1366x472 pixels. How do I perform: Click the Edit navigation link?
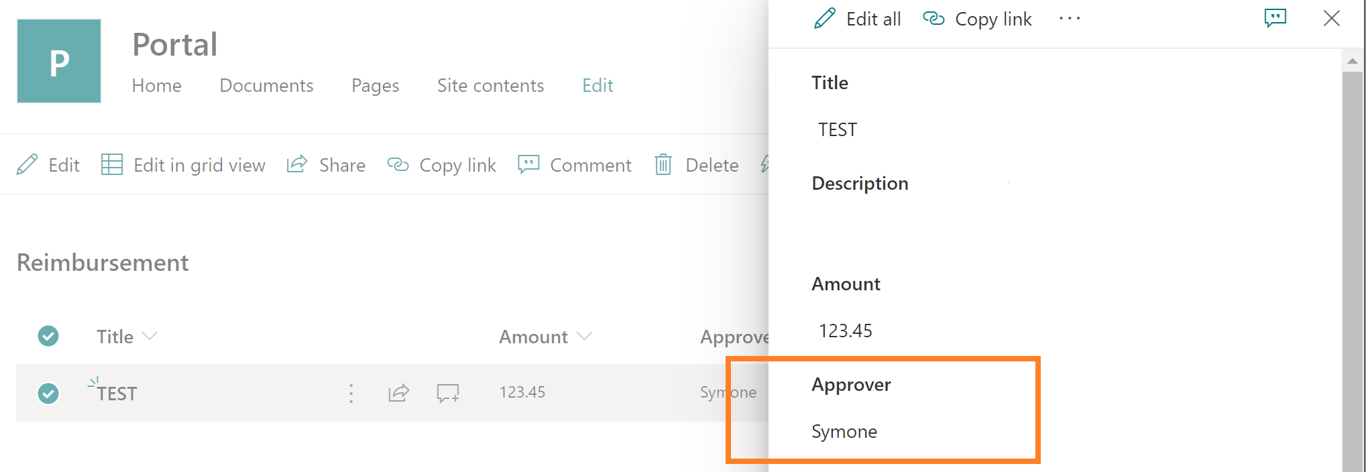597,85
